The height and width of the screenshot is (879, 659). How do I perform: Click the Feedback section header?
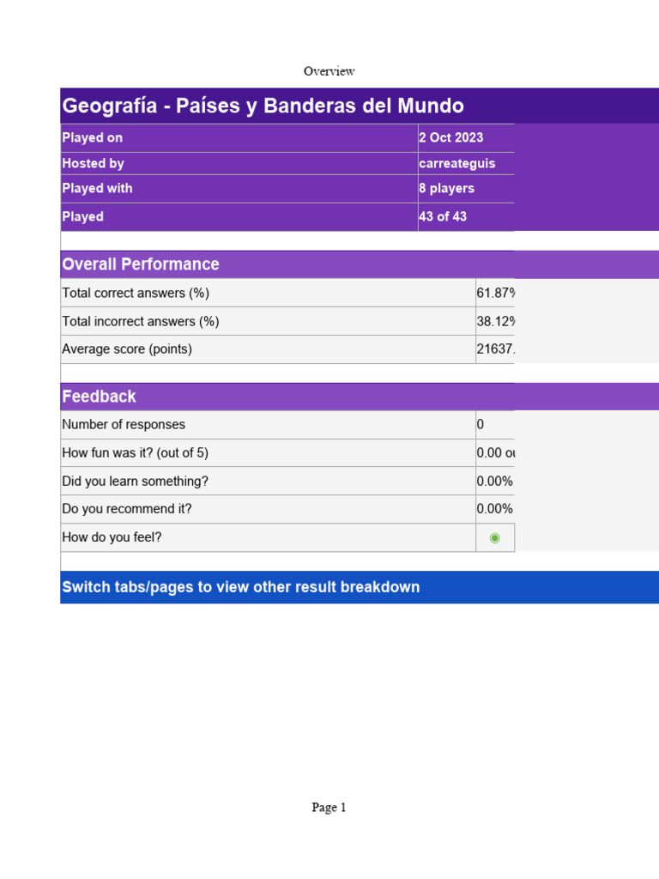point(100,397)
